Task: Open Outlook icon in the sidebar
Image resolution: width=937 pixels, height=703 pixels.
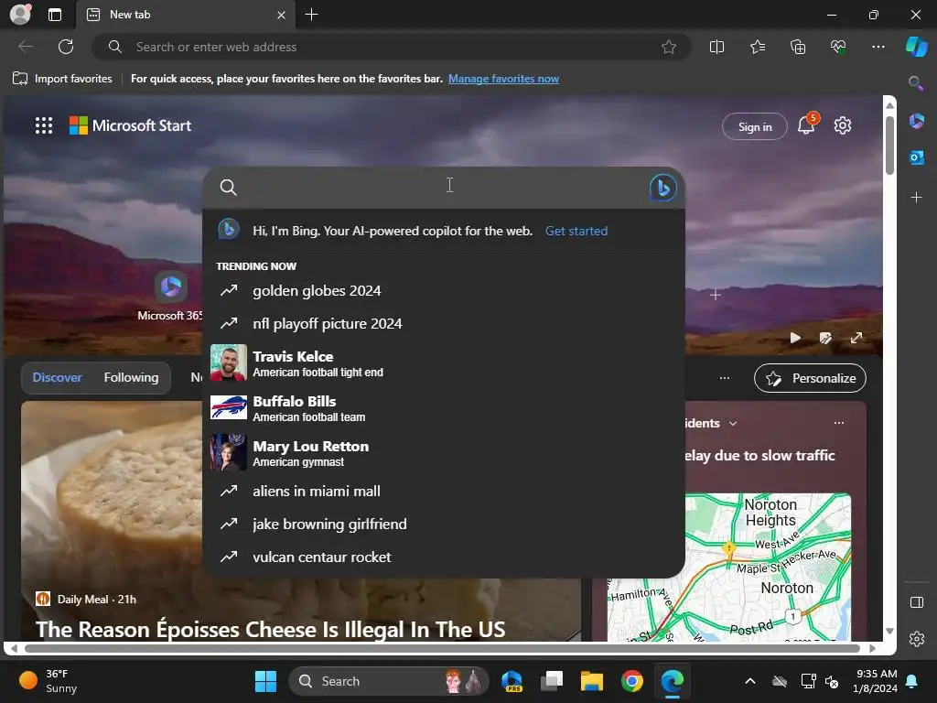Action: [917, 157]
